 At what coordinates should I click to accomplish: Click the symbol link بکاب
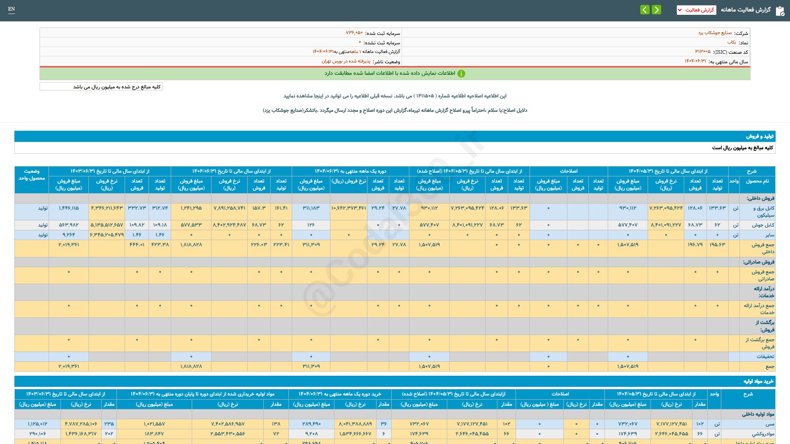point(732,42)
